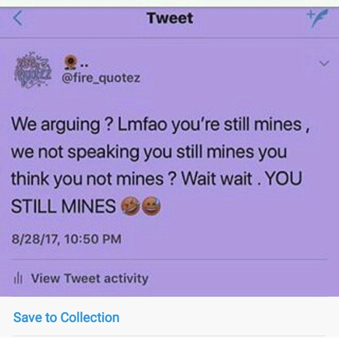The width and height of the screenshot is (339, 338).
Task: Click the "Wait wait" phrase
Action: [x=217, y=179]
